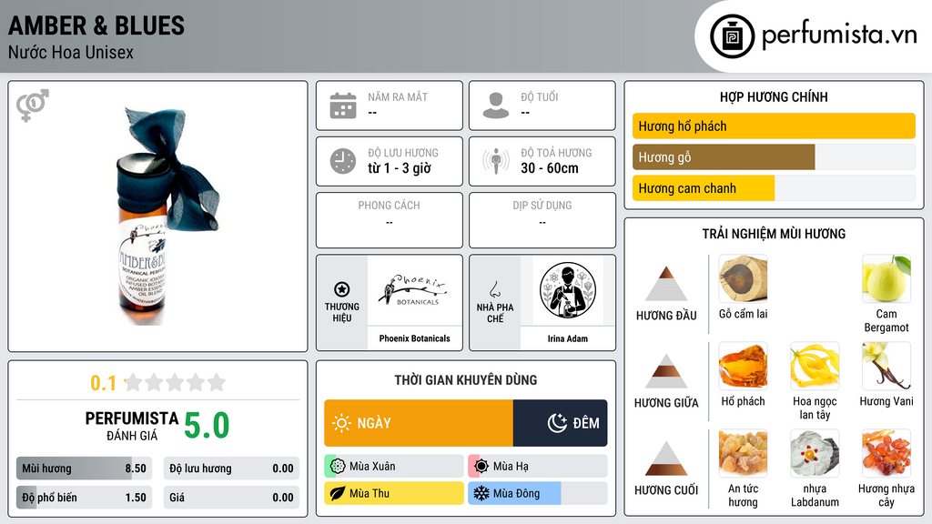Click the Phoenix Botanicals brand name
Viewport: 932px width, 524px height.
tap(414, 338)
